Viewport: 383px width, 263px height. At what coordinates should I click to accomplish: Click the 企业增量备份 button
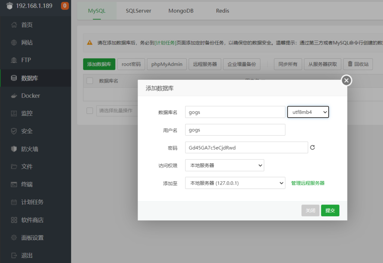pos(242,64)
